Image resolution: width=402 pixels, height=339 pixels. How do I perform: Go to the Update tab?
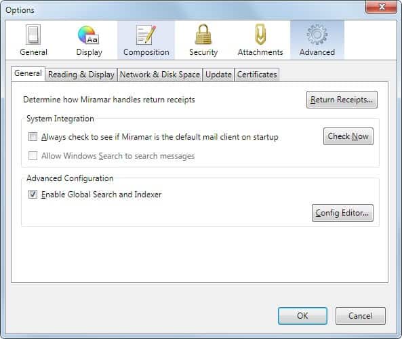pos(218,75)
